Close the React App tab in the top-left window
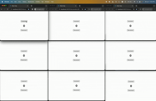This screenshot has width=156, height=101. pos(28,6)
